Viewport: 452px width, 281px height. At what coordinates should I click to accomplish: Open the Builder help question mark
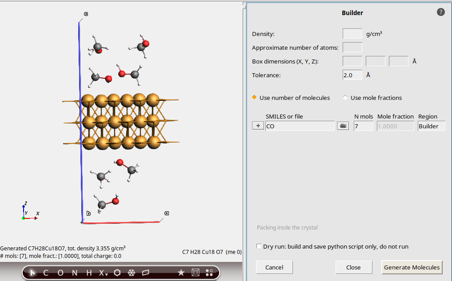440,12
